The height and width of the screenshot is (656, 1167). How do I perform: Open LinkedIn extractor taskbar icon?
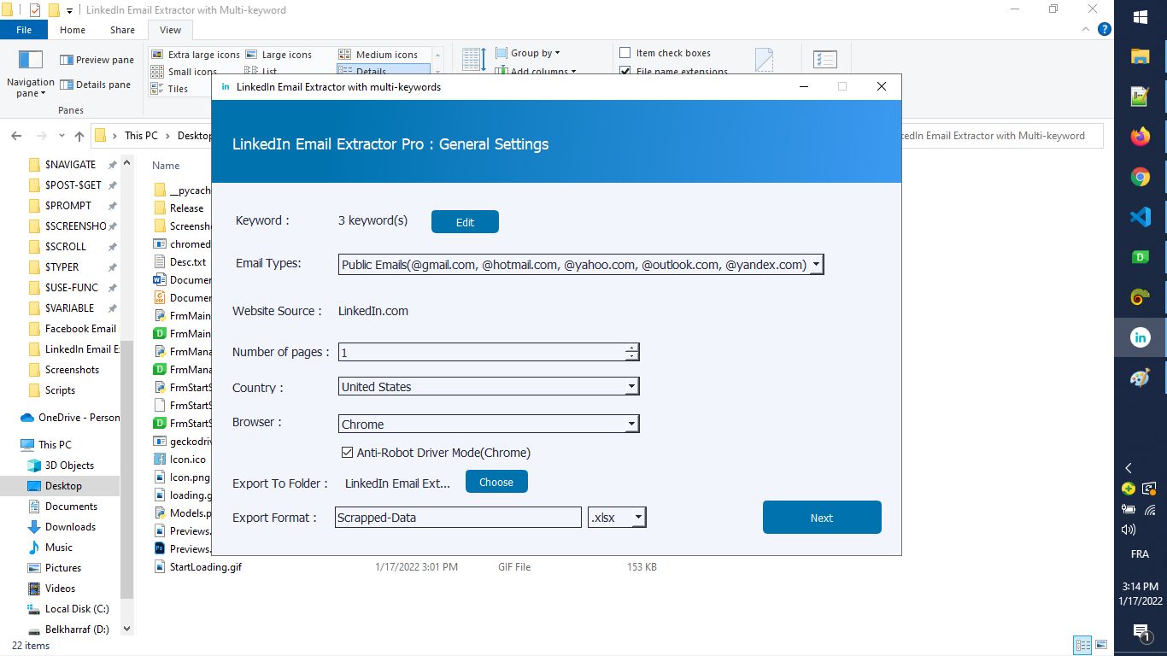[1141, 337]
